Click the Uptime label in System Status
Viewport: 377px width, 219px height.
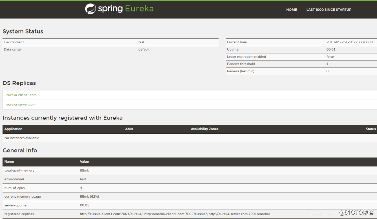[x=233, y=49]
